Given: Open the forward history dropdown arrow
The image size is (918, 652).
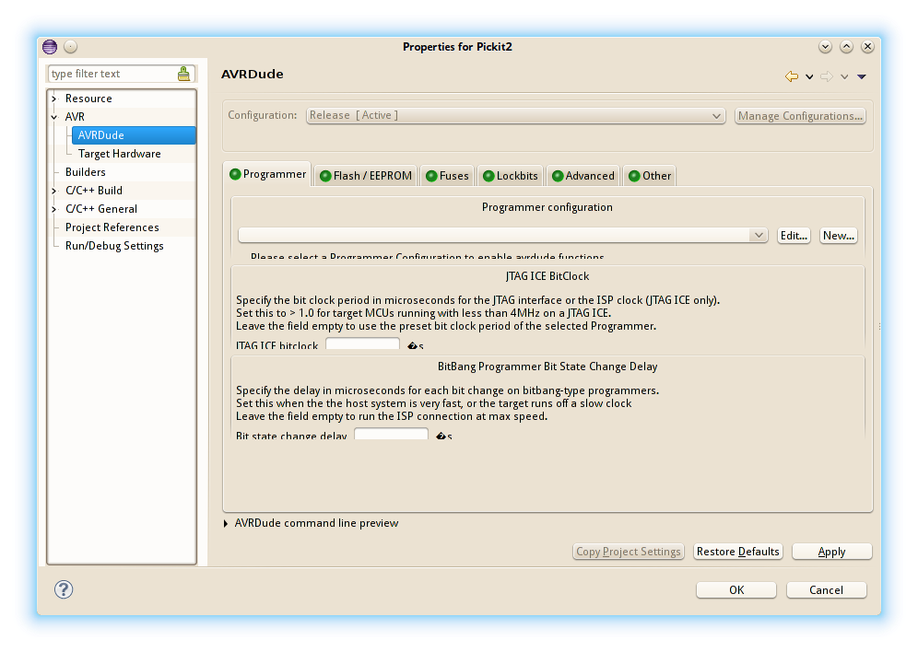Looking at the screenshot, I should point(844,76).
